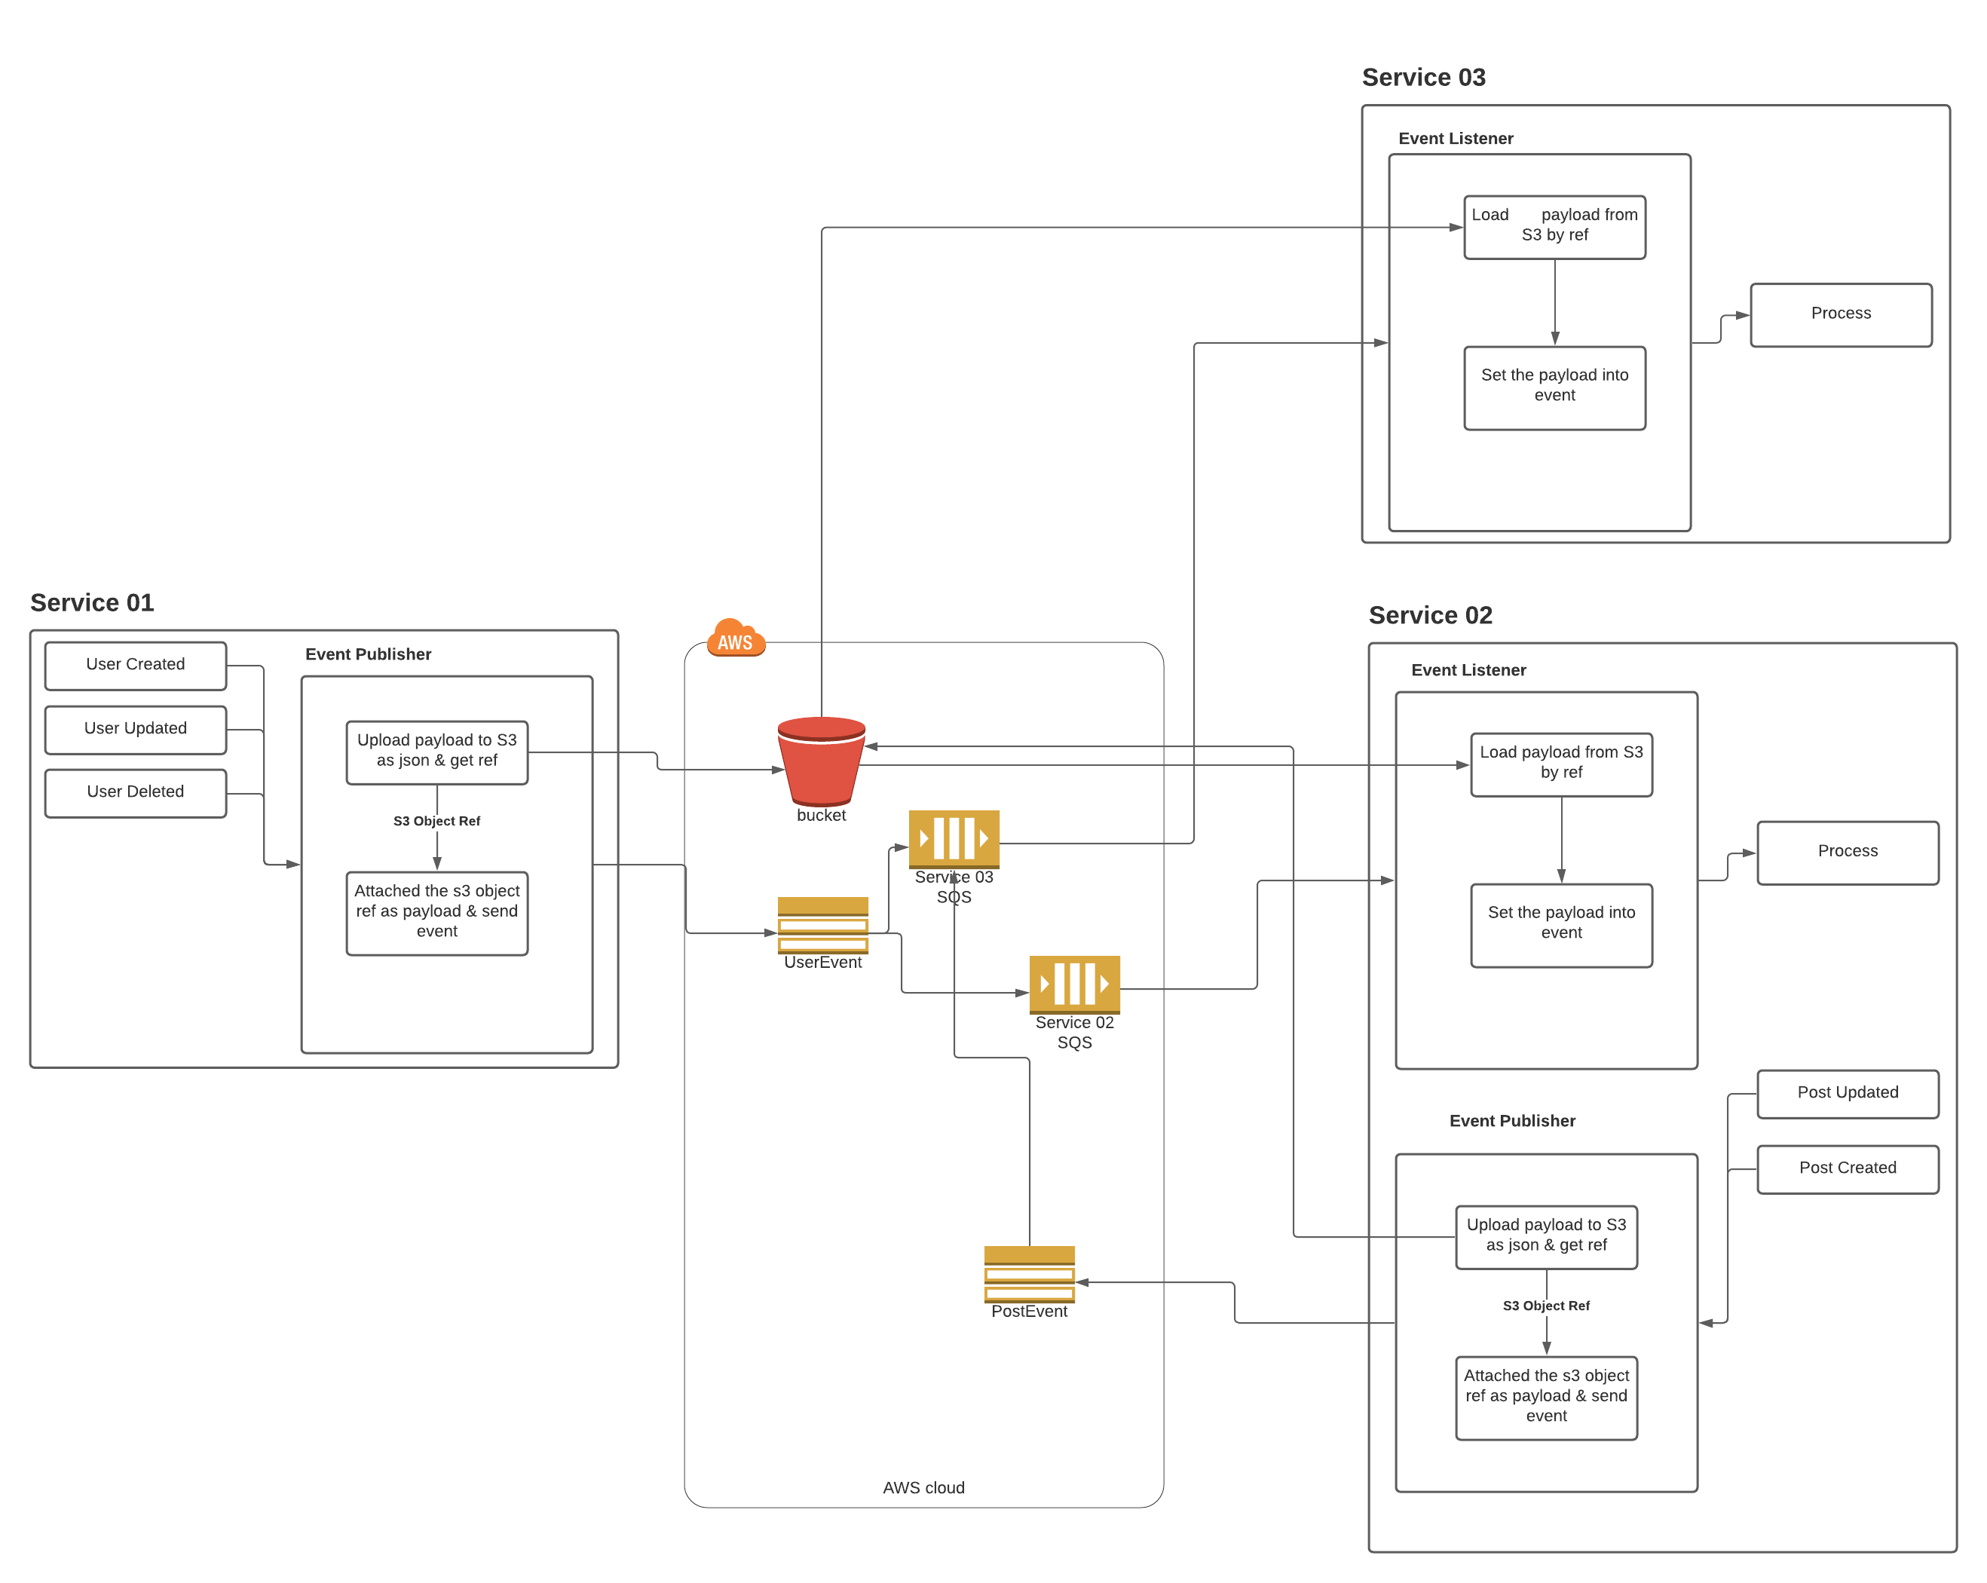Select the Service 03 heading label
1987x1583 pixels.
(x=1423, y=78)
